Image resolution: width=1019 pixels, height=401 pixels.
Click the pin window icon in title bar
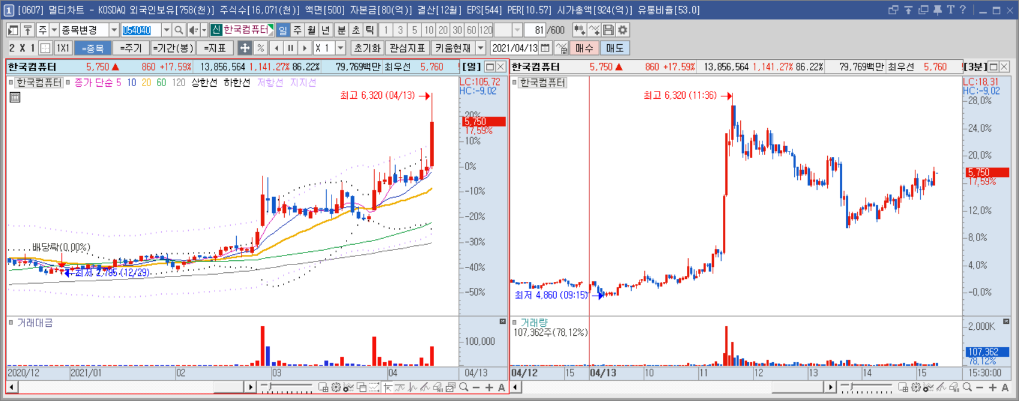[x=937, y=10]
